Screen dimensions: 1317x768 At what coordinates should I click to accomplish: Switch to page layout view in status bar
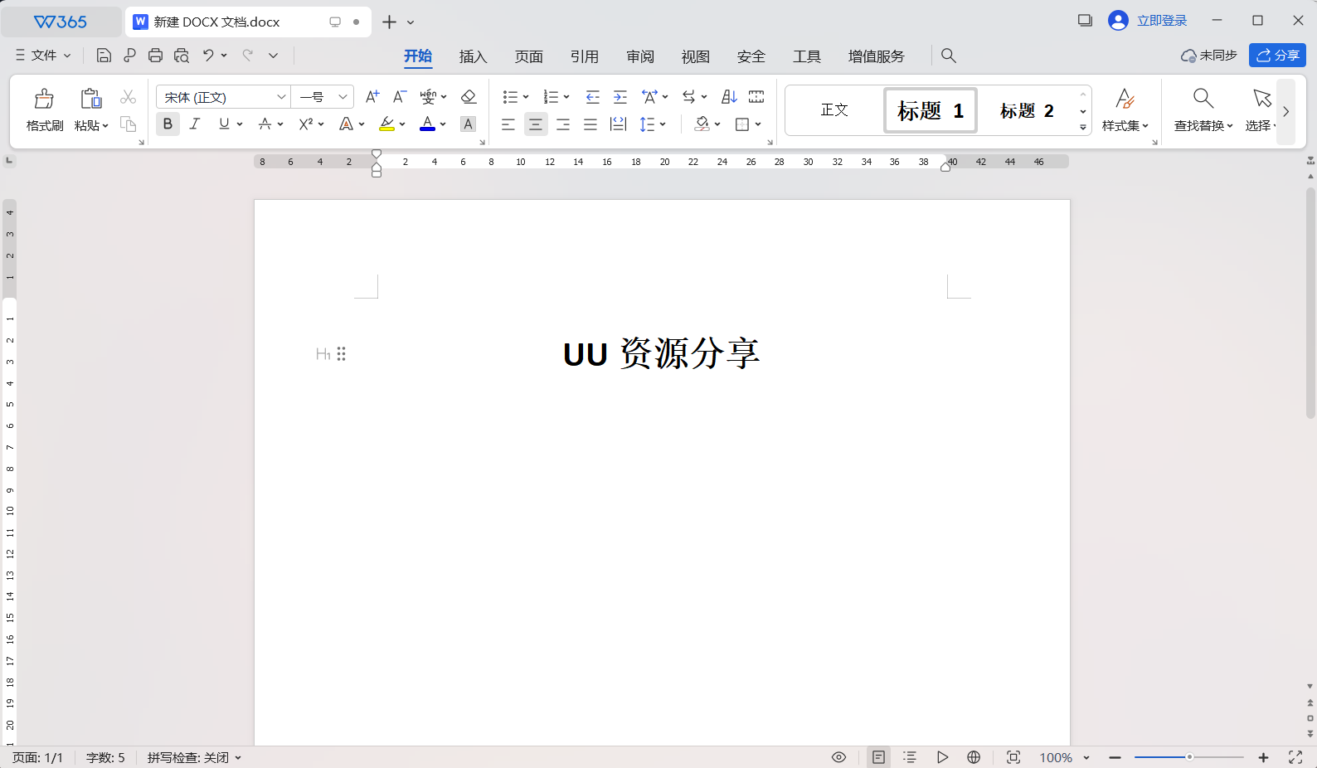coord(878,757)
